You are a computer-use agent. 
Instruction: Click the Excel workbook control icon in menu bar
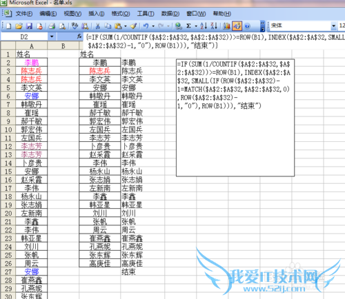(7, 13)
